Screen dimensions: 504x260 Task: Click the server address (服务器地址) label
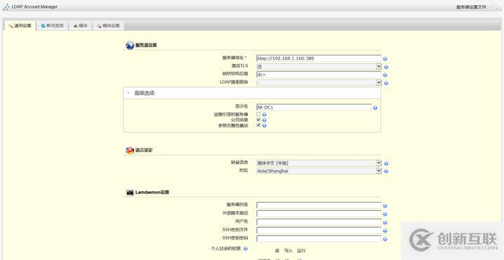tap(233, 57)
